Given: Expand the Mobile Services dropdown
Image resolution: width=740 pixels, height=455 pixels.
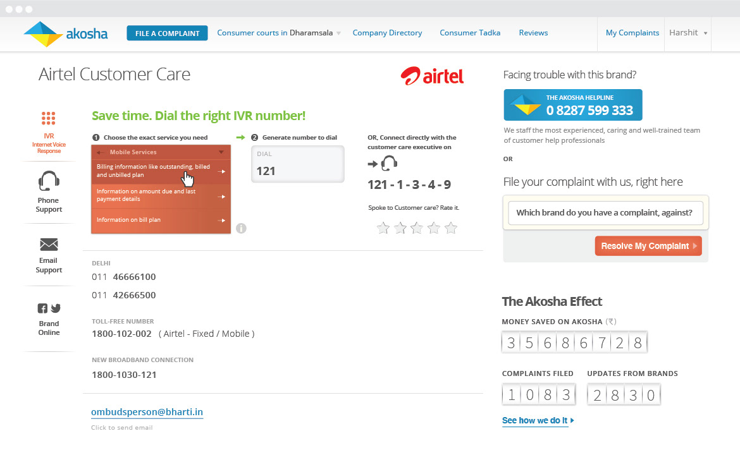Looking at the screenshot, I should (221, 152).
